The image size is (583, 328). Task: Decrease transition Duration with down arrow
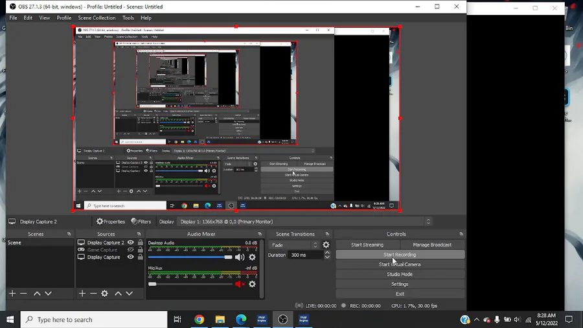pyautogui.click(x=327, y=257)
